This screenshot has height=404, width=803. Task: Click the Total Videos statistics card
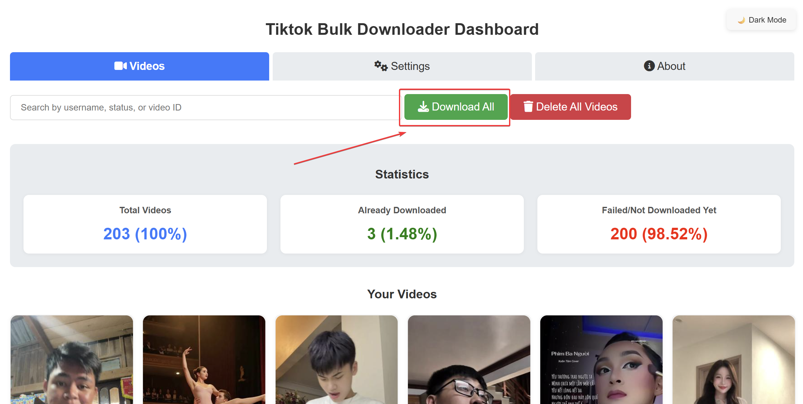click(145, 224)
